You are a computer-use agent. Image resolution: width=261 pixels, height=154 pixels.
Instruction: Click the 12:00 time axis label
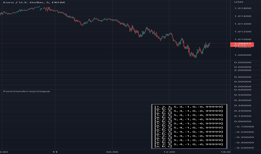[x=169, y=152]
